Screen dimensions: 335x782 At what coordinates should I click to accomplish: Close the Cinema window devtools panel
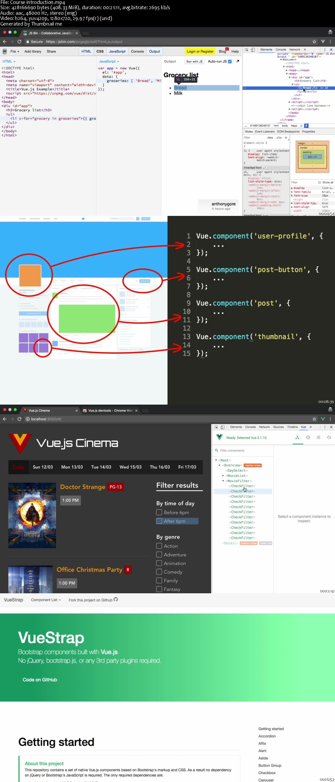331,427
